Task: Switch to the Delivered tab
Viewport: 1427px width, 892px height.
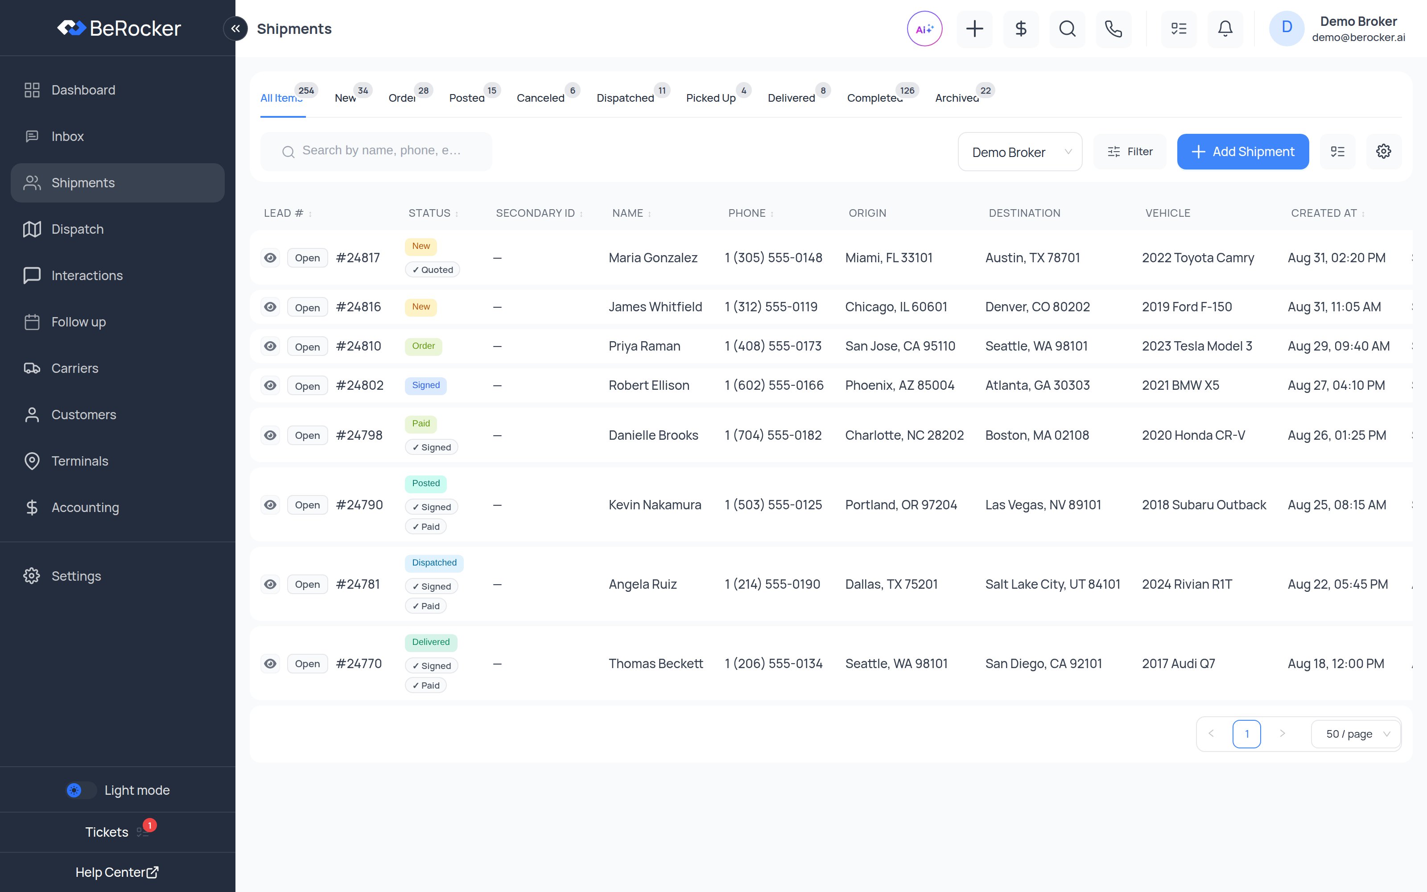Action: (x=792, y=98)
